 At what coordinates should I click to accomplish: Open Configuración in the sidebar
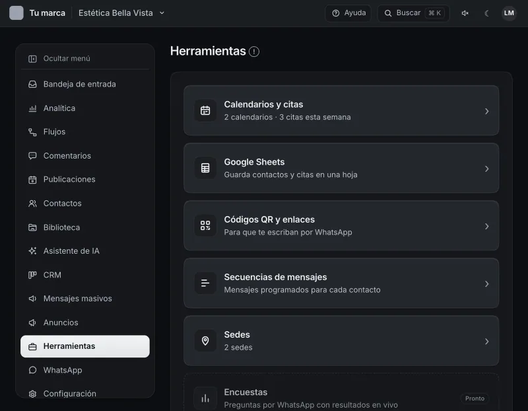[x=85, y=393]
